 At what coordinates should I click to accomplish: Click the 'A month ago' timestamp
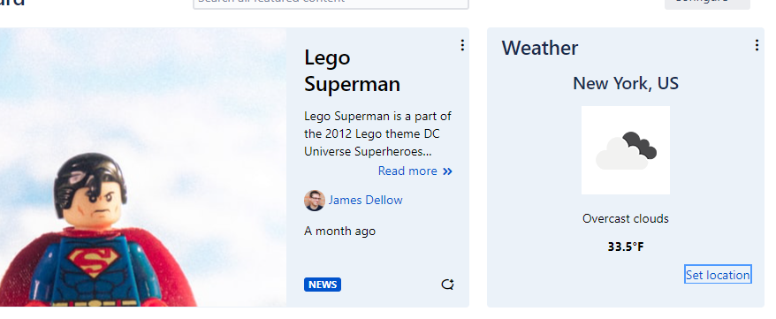pos(339,232)
